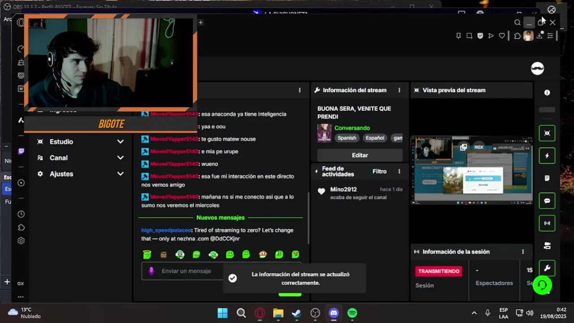This screenshot has height=323, width=574.
Task: Open the green headset support bubble
Action: (x=542, y=285)
